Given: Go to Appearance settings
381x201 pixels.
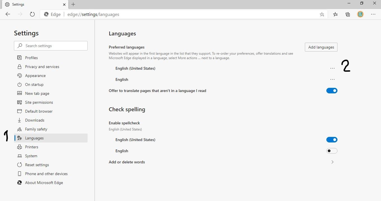Looking at the screenshot, I should tap(51, 76).
